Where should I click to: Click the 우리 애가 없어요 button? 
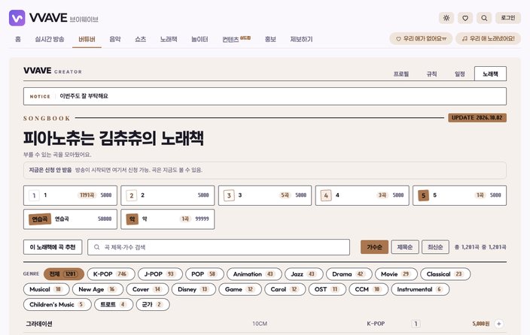pos(421,39)
